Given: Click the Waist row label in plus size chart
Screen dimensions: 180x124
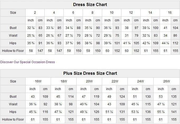Looking at the screenshot, I should [13, 104].
